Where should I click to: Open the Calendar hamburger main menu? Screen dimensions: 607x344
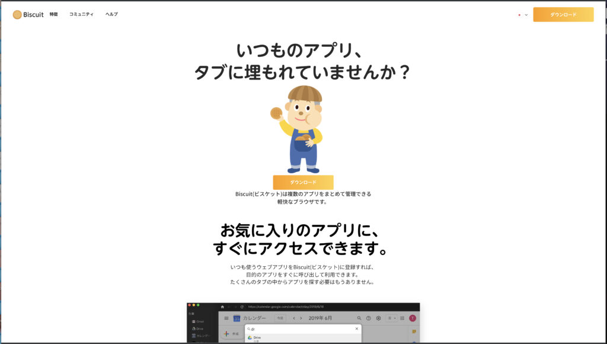(x=226, y=318)
